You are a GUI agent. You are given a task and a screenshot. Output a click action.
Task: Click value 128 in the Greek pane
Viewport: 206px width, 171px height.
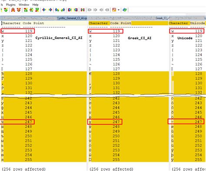[x=116, y=74]
